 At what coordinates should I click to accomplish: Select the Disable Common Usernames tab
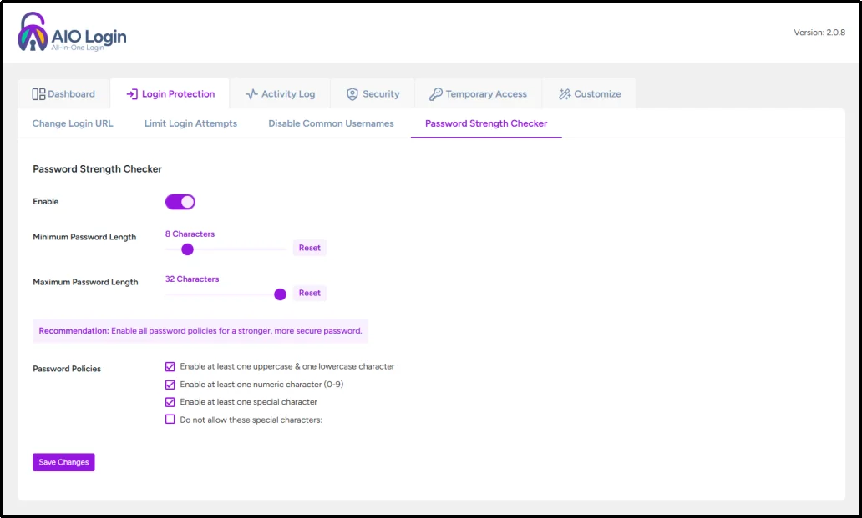pos(331,123)
